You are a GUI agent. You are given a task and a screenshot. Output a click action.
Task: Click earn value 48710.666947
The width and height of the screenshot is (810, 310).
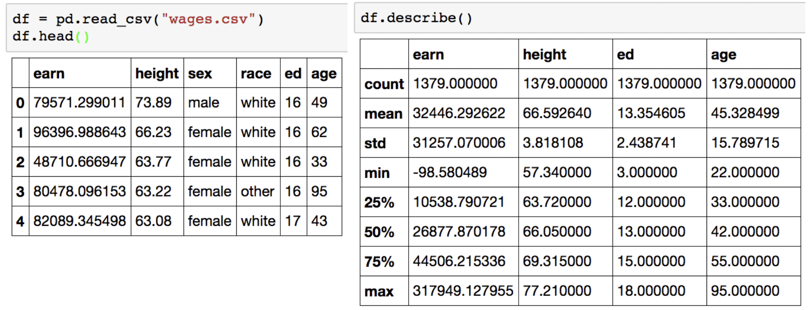(79, 162)
